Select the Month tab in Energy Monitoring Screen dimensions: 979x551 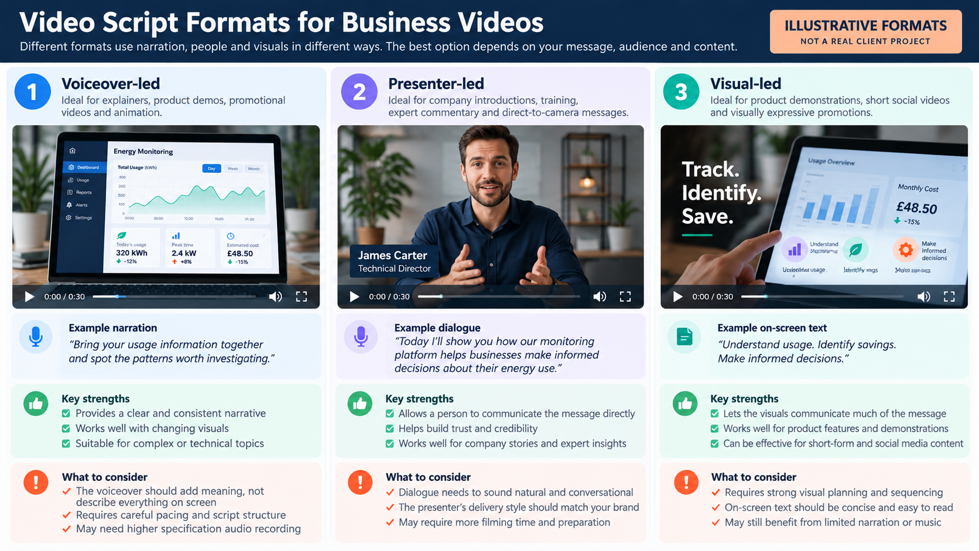[x=254, y=169]
